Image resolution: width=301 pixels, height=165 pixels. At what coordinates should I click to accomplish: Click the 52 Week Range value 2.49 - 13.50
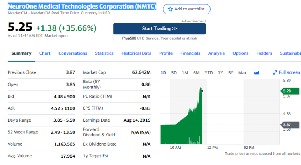coord(63,132)
